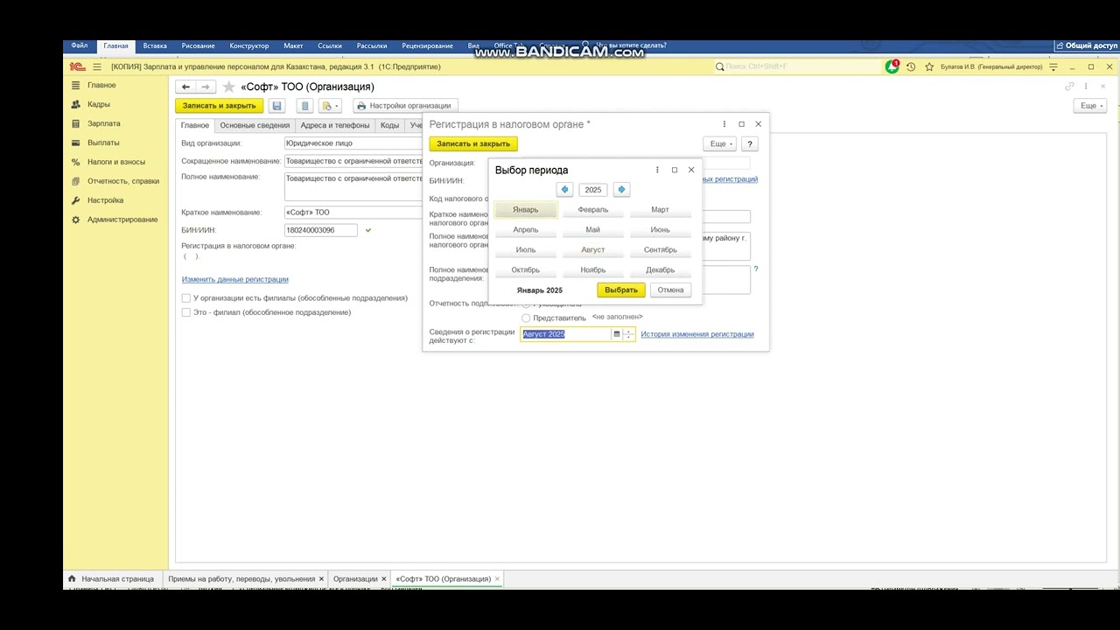Add organization to favorites star
Image resolution: width=1120 pixels, height=630 pixels.
pos(229,87)
